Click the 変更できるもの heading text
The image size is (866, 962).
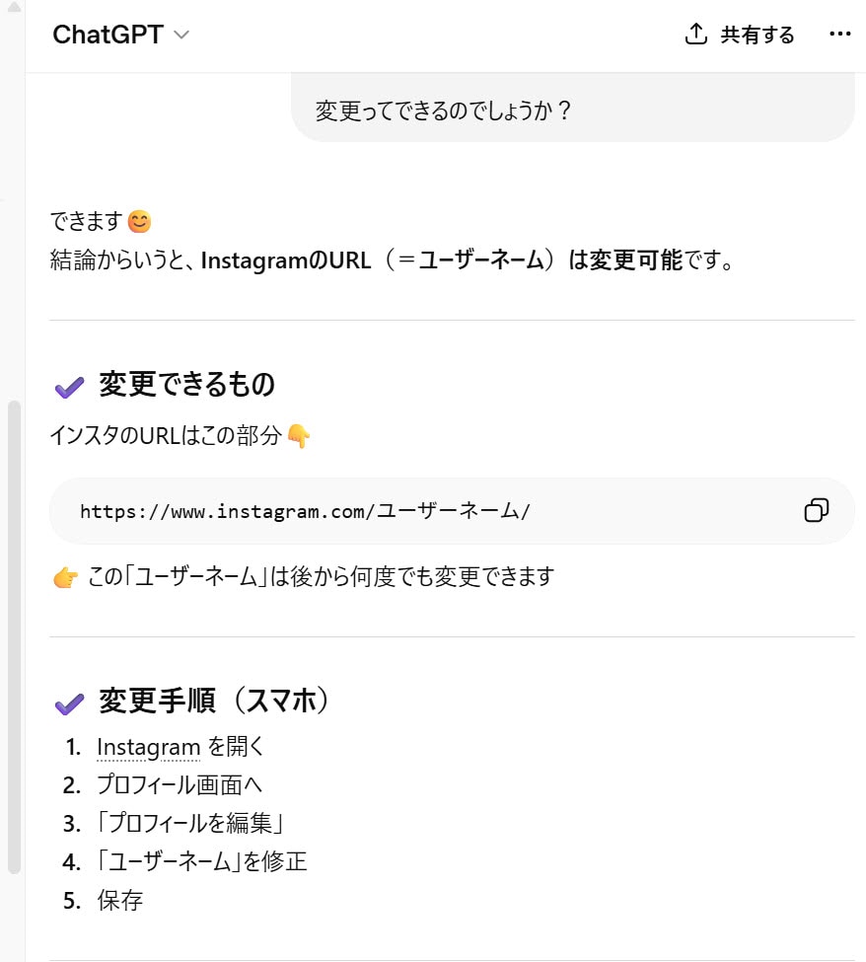coord(186,385)
